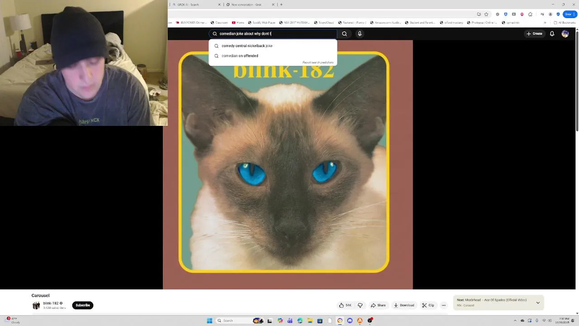Open a new browser tab with plus

click(x=281, y=5)
